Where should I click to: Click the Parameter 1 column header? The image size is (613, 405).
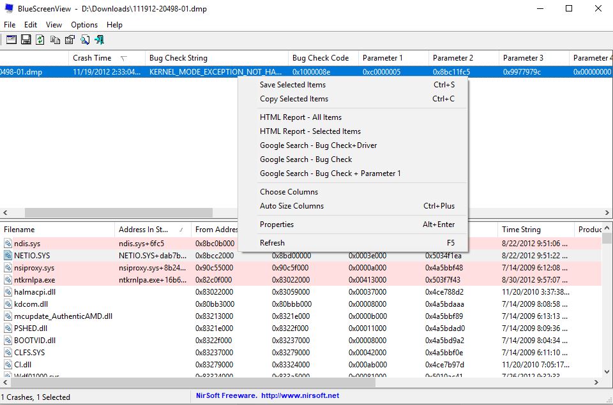pos(393,58)
